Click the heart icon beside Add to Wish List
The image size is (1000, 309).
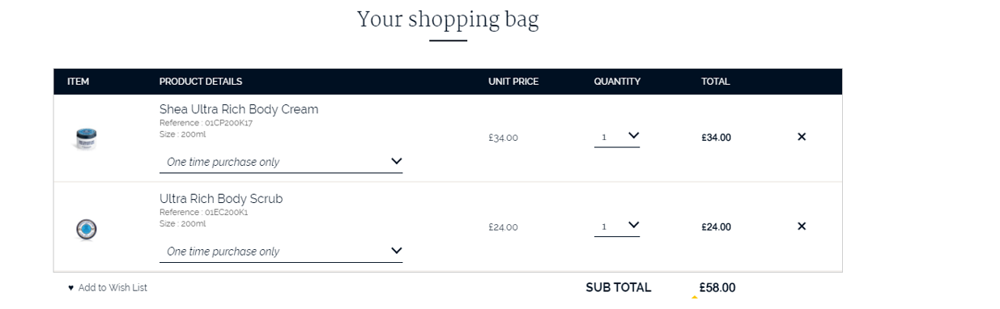(x=70, y=288)
